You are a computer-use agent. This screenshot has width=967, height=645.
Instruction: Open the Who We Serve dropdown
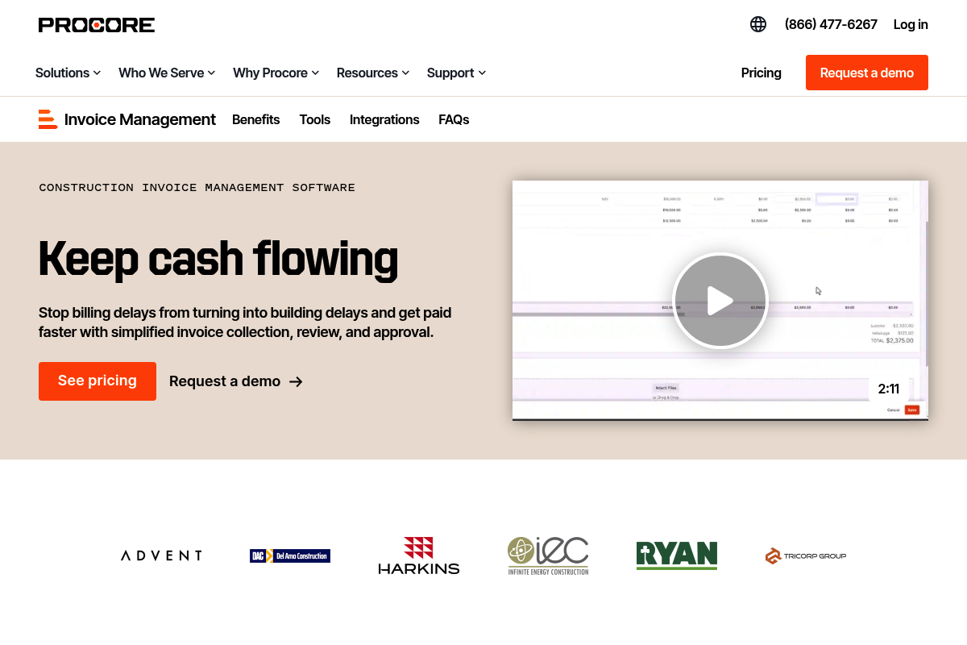click(166, 73)
